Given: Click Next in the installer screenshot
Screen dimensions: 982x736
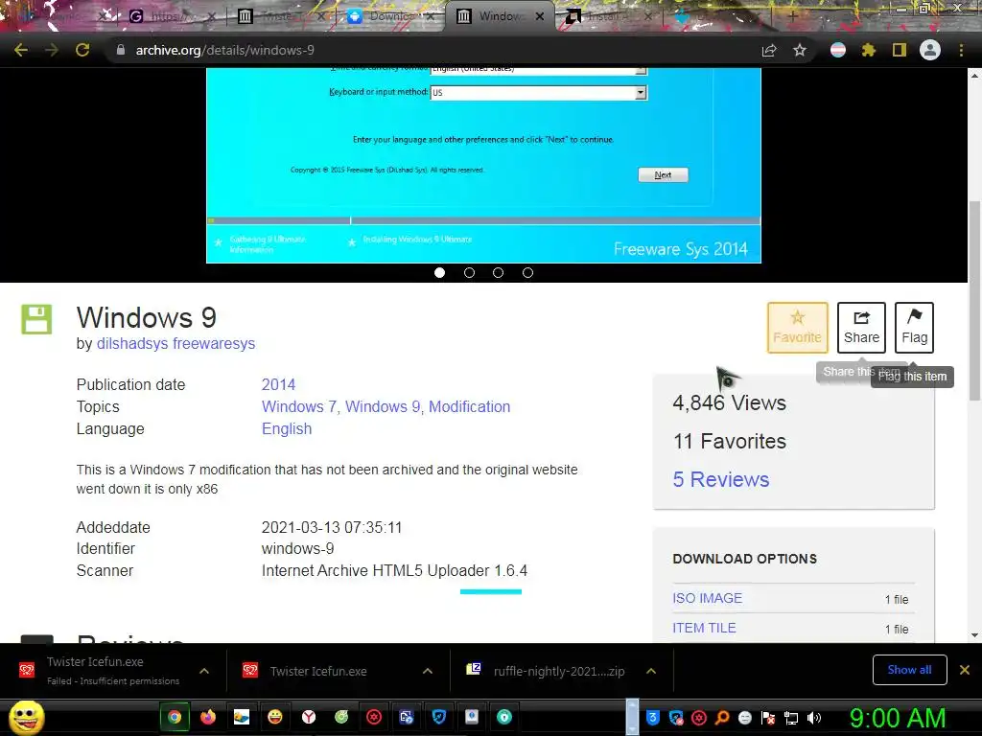Looking at the screenshot, I should coord(663,174).
